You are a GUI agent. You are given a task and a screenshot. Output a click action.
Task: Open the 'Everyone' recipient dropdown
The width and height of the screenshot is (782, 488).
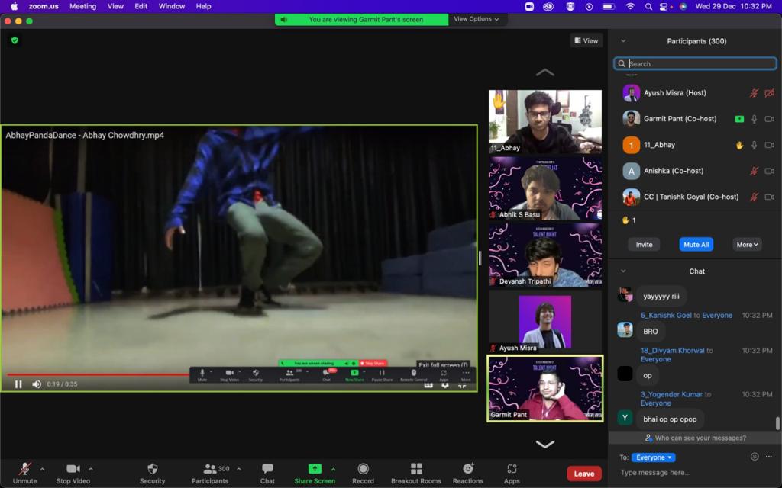click(654, 457)
